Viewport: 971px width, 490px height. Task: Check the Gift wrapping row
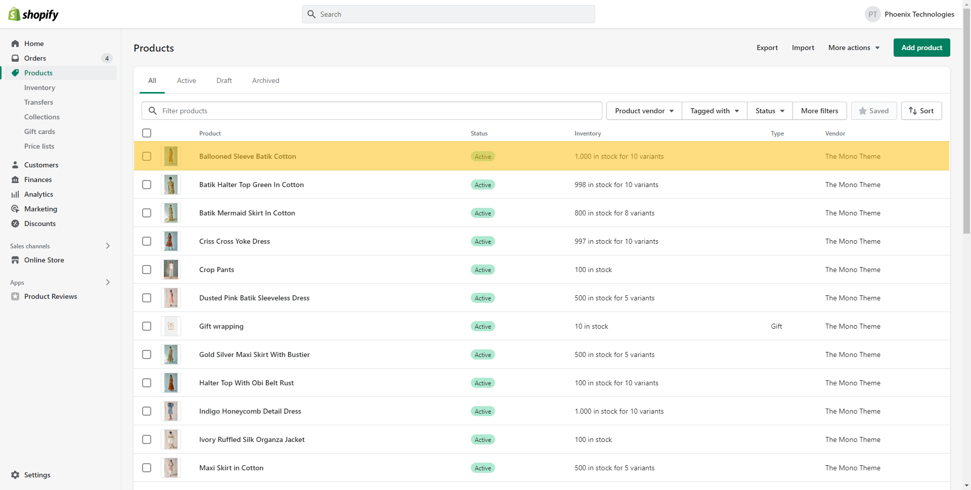point(147,326)
